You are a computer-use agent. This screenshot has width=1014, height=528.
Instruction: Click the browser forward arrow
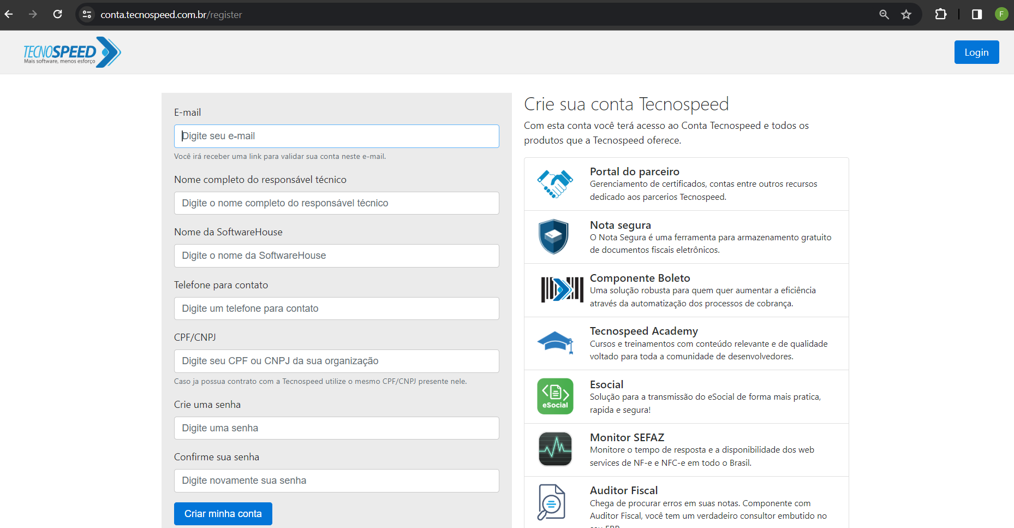[x=33, y=14]
